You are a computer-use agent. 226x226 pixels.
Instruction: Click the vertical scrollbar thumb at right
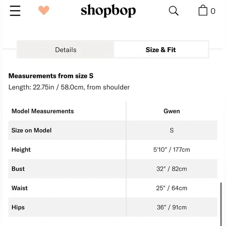tap(221, 204)
